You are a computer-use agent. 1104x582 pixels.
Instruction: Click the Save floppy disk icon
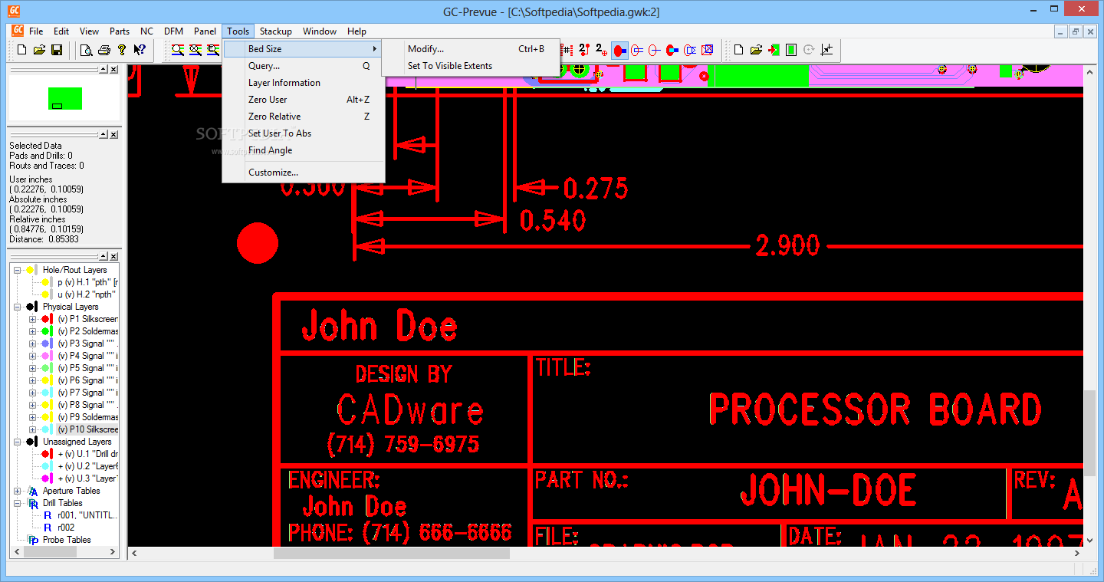[57, 50]
